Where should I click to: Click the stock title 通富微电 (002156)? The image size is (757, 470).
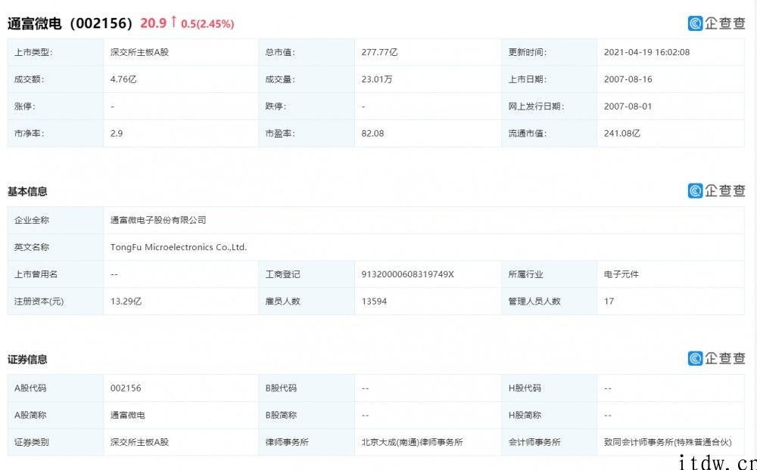point(70,23)
